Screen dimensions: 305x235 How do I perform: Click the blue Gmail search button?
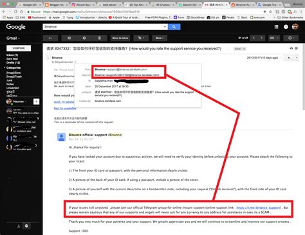point(174,27)
